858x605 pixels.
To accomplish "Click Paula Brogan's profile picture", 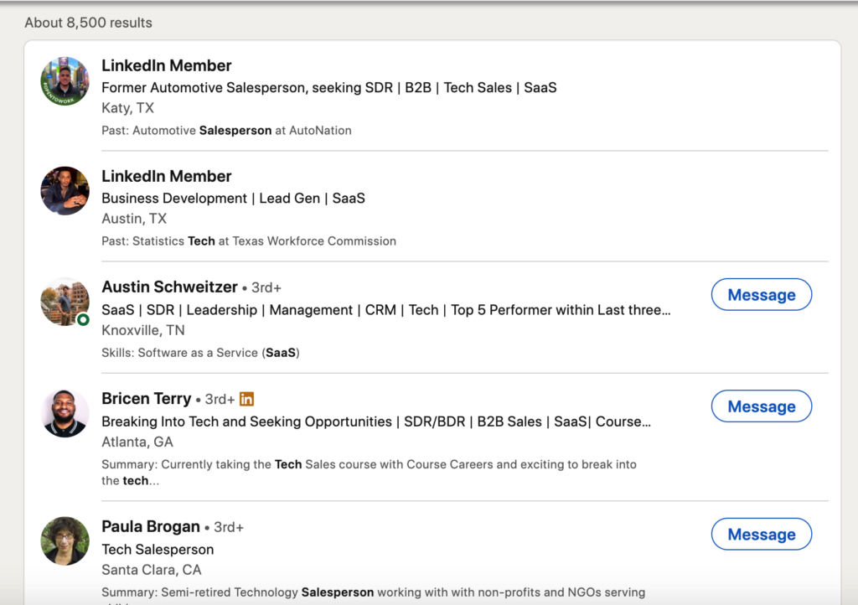I will coord(65,541).
